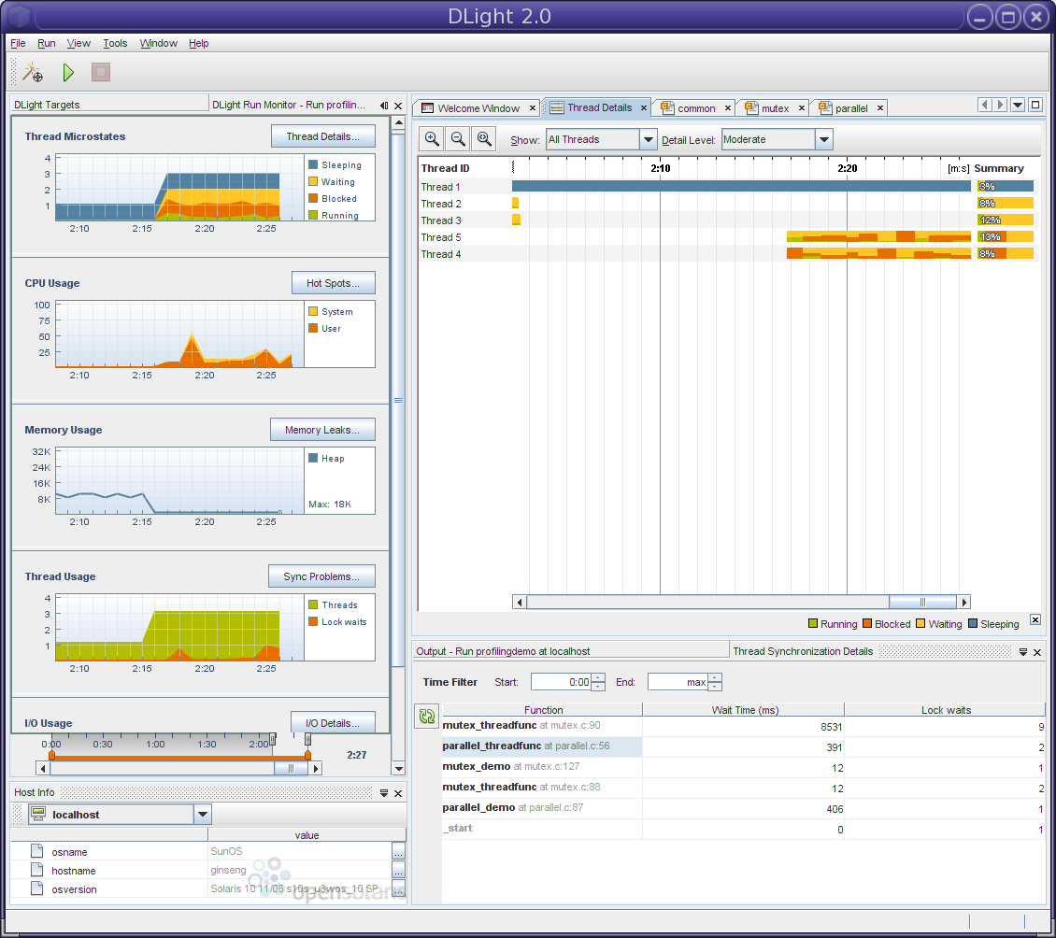Click the ellipsis button for hostname value
The height and width of the screenshot is (938, 1056).
(x=398, y=870)
